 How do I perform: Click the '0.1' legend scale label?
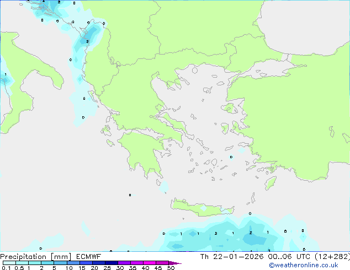(x=6, y=268)
